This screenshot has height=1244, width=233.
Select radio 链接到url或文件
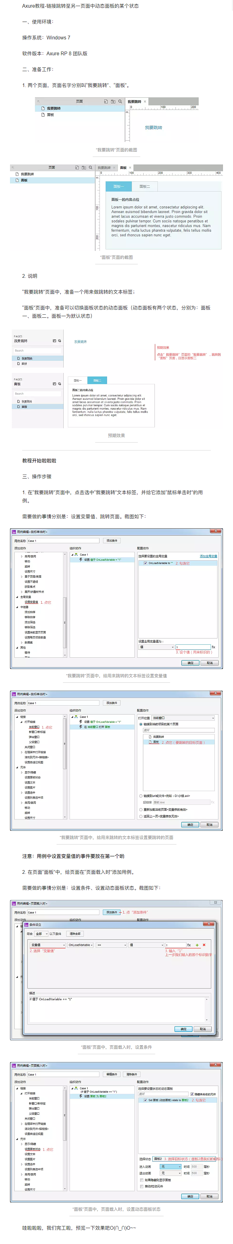point(141,796)
